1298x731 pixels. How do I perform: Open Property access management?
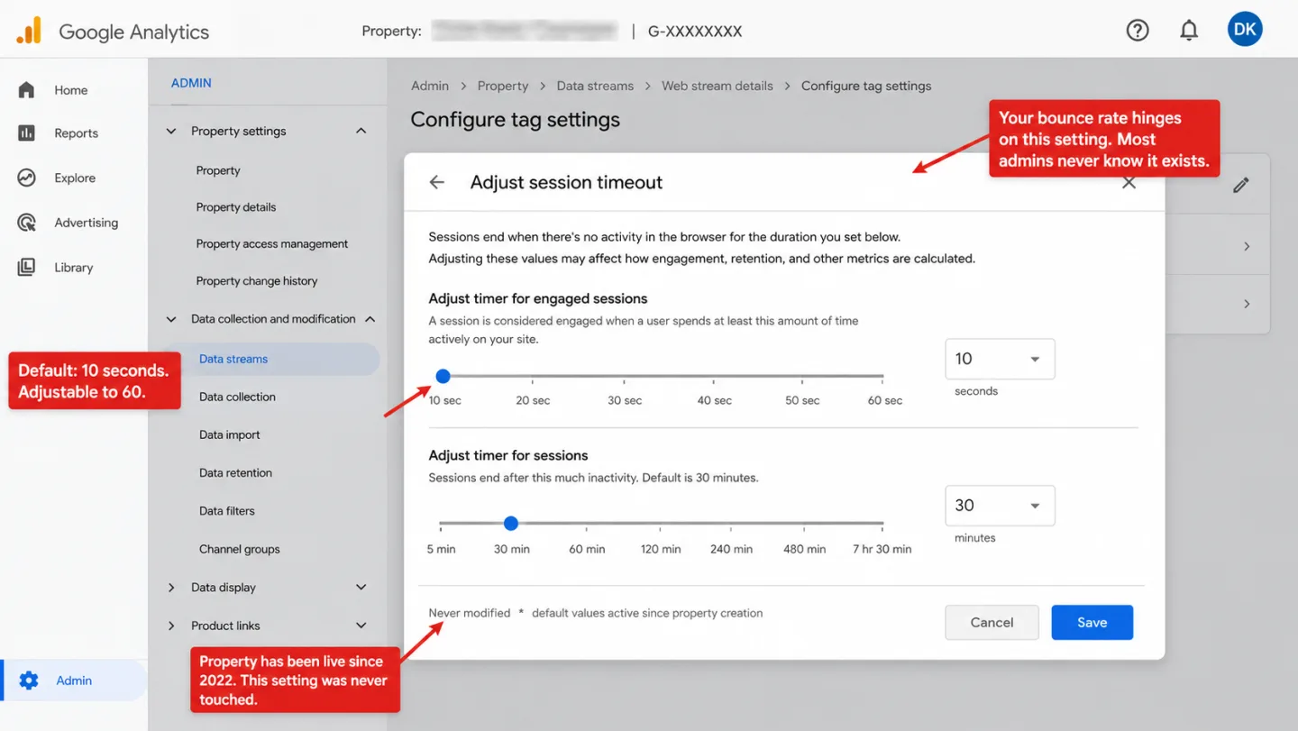click(272, 244)
